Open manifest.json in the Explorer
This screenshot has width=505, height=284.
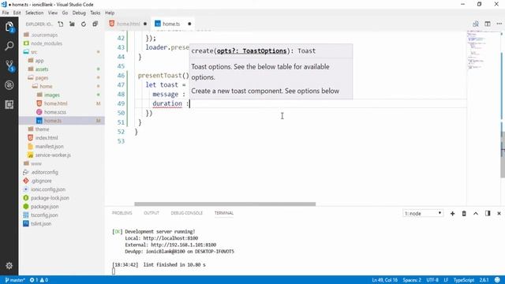point(49,147)
